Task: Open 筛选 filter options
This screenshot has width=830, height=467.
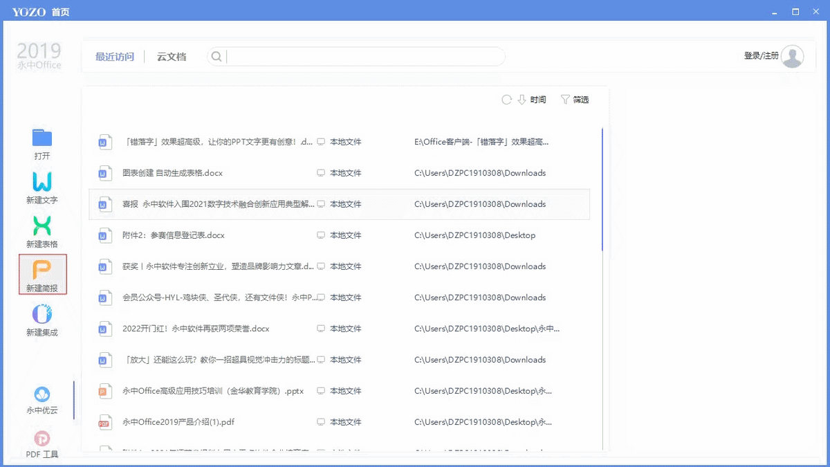Action: (x=581, y=100)
